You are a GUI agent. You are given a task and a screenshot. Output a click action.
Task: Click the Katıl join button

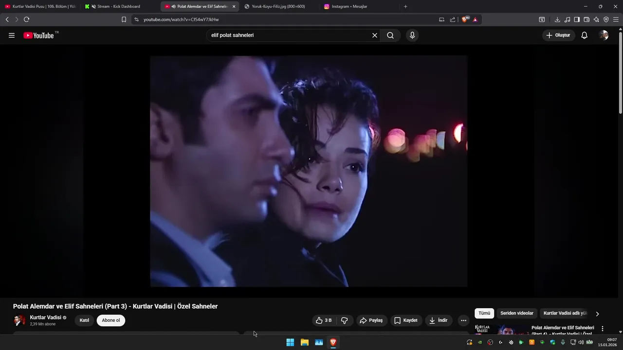(84, 320)
